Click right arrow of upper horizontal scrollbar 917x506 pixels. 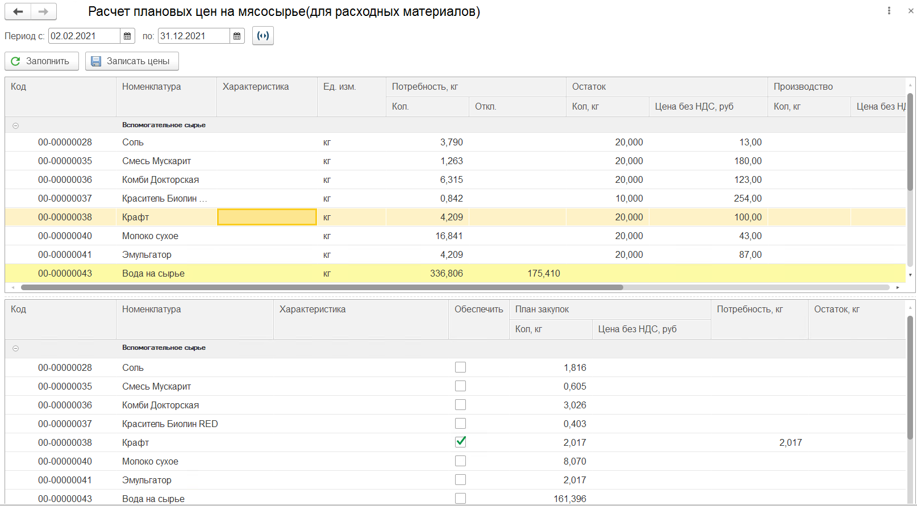pos(898,287)
